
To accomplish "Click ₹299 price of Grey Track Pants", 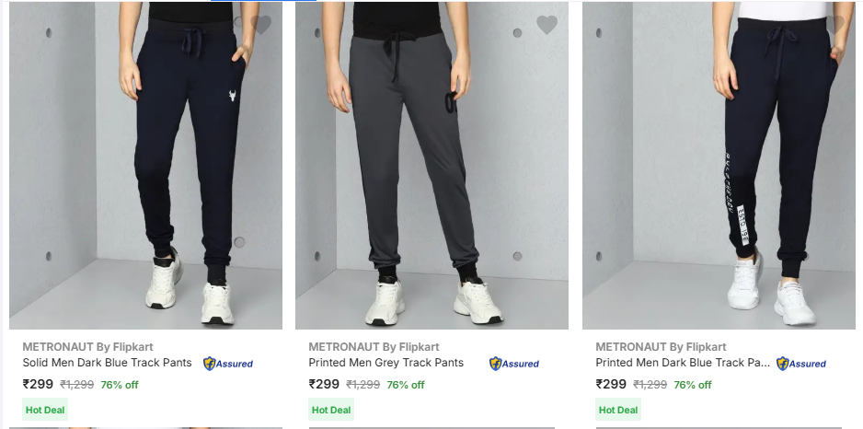I will point(324,385).
